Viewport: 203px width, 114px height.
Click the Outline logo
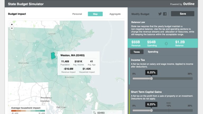pyautogui.click(x=189, y=4)
